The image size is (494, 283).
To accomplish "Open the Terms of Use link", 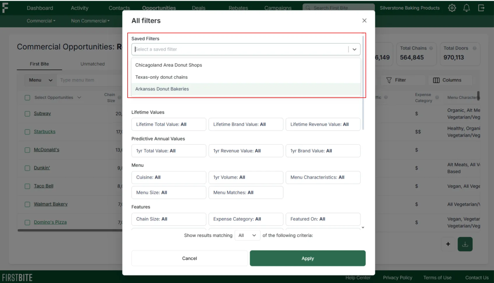I will [437, 277].
